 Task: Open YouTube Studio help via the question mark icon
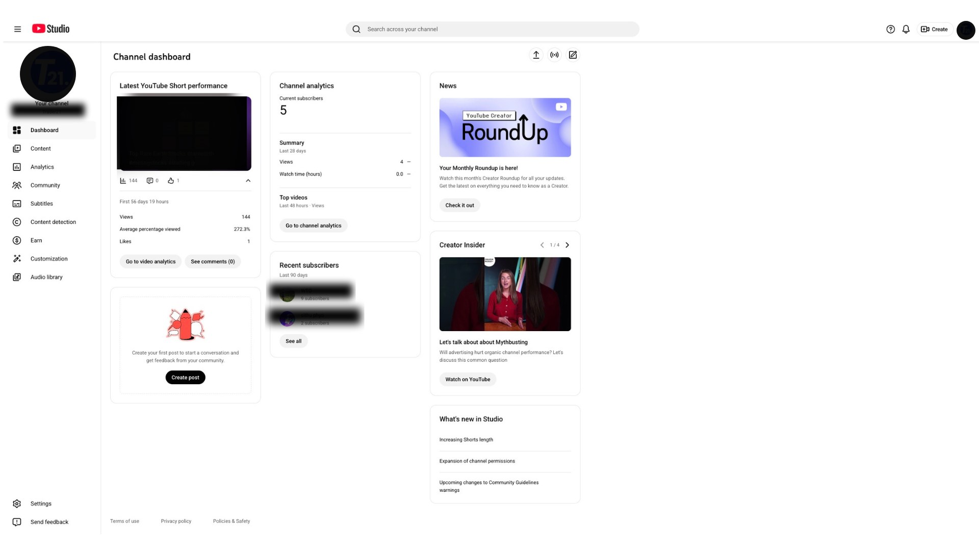click(890, 29)
